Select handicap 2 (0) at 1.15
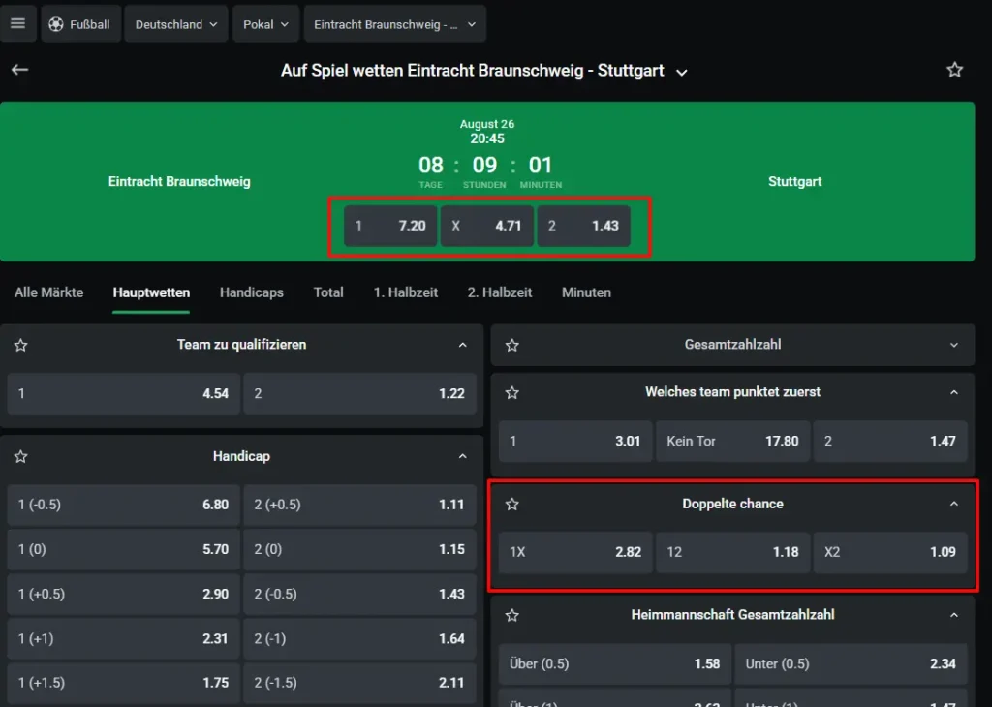Viewport: 992px width, 707px height. click(x=360, y=549)
